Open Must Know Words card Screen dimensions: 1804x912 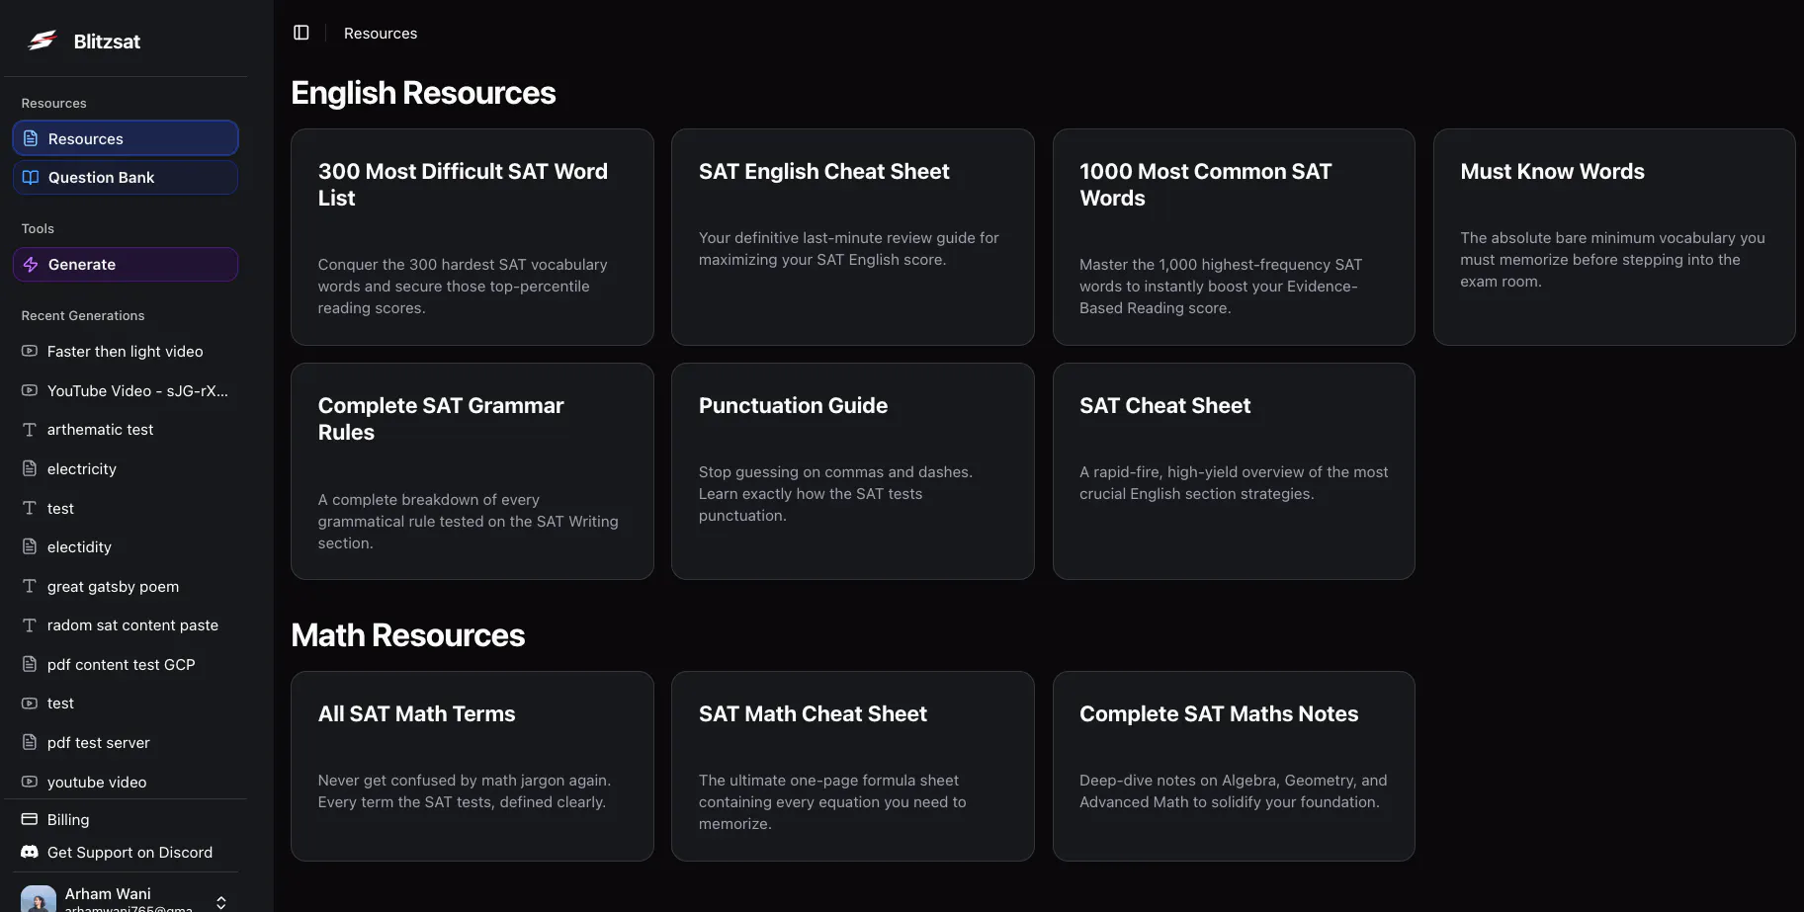(x=1614, y=237)
